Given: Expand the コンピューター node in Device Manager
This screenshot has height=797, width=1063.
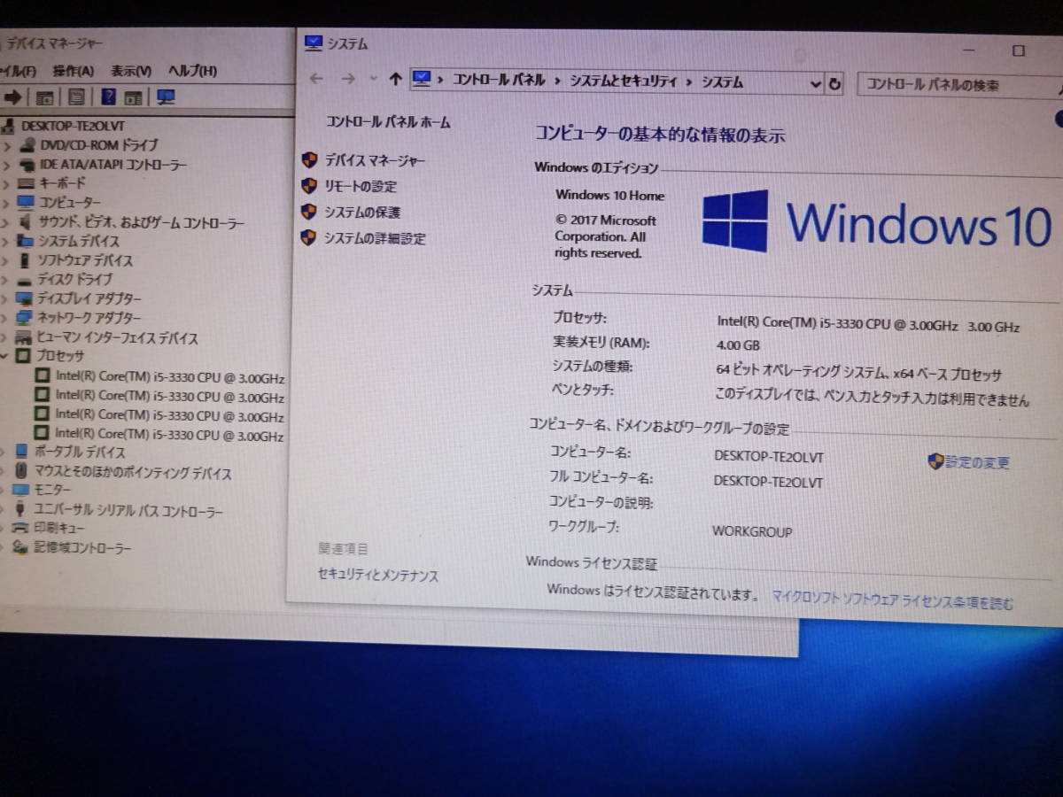Looking at the screenshot, I should point(6,203).
